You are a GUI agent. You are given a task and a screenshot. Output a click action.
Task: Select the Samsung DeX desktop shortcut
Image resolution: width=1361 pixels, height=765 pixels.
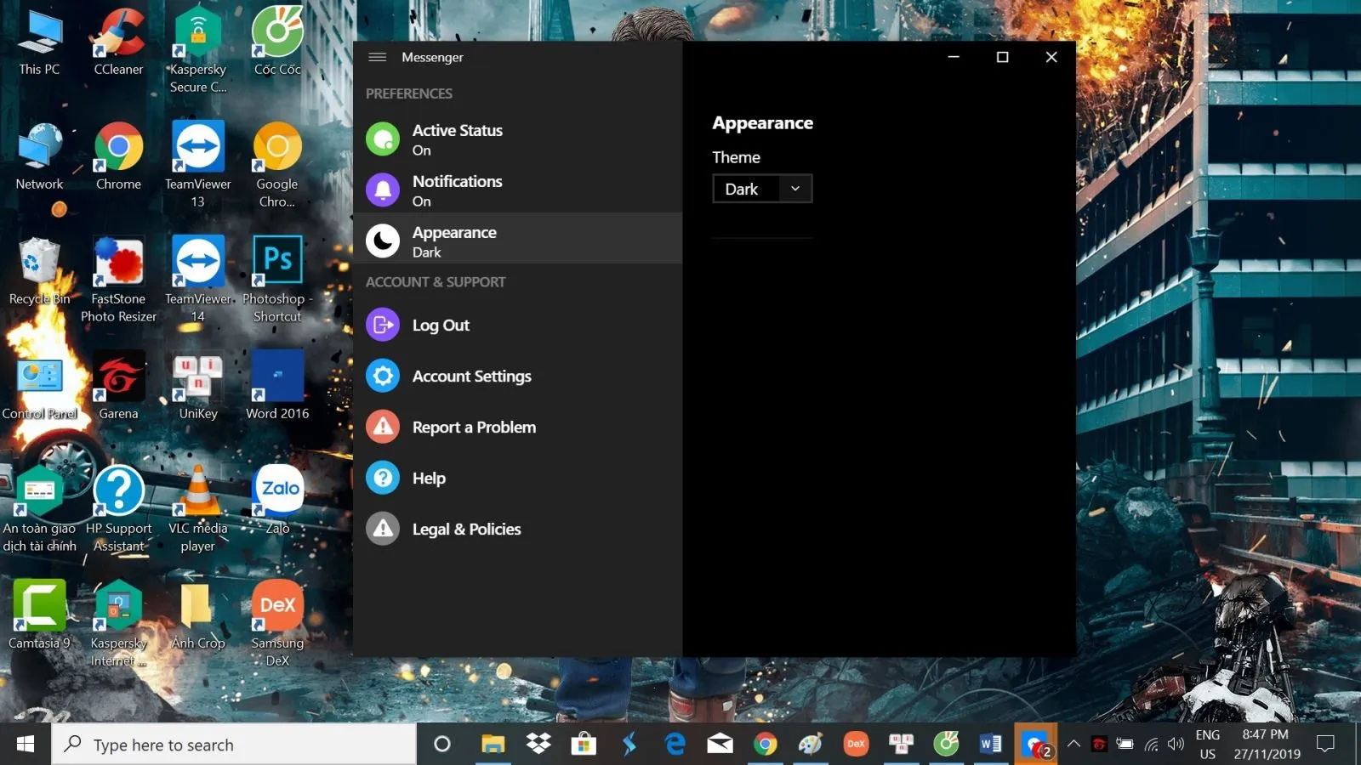pyautogui.click(x=277, y=625)
